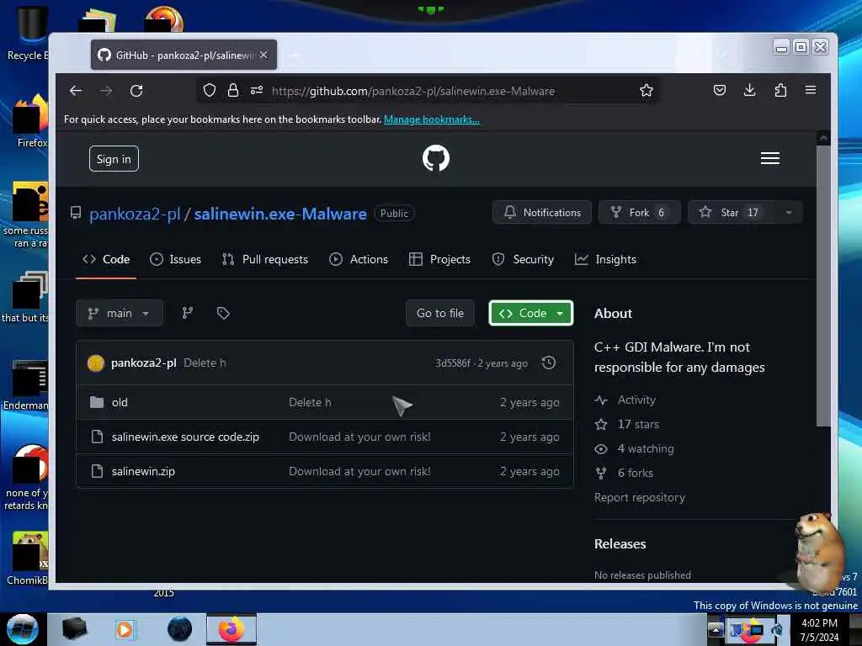View 17 stars link
The height and width of the screenshot is (646, 862).
[x=638, y=424]
